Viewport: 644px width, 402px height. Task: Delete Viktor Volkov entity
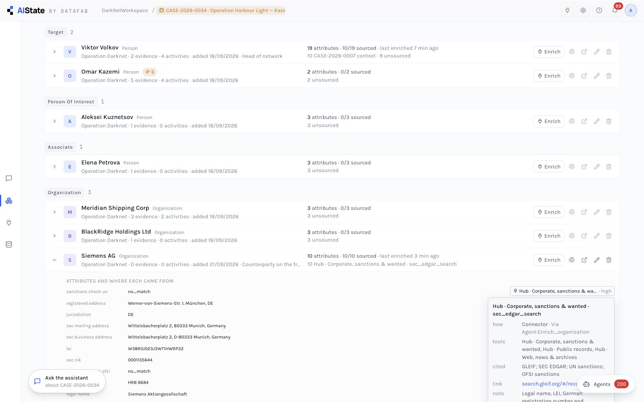tap(609, 52)
